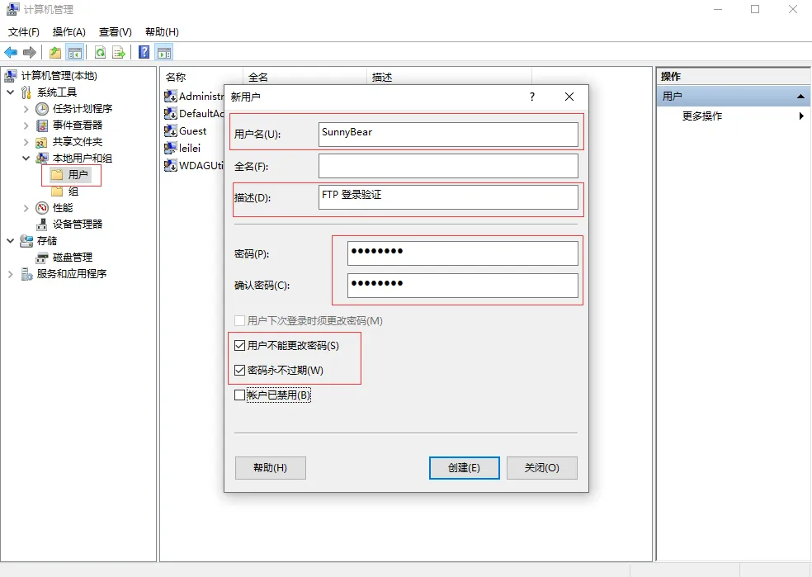The height and width of the screenshot is (577, 812).
Task: Click the Device Manager icon in the tree
Action: tap(42, 225)
